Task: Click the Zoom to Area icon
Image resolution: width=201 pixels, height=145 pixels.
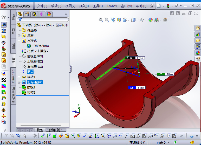Action: [x=107, y=20]
